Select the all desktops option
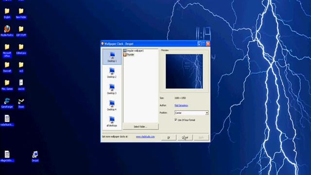Screen dimensions: 311x175 coord(112,122)
